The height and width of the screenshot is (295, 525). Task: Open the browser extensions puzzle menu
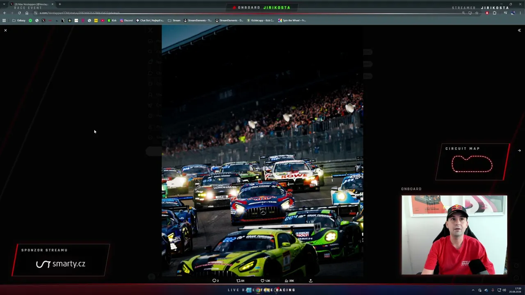pos(495,13)
